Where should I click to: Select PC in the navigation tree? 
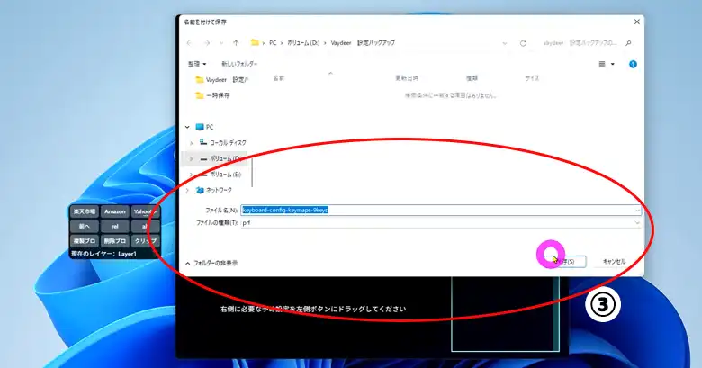[x=205, y=127]
